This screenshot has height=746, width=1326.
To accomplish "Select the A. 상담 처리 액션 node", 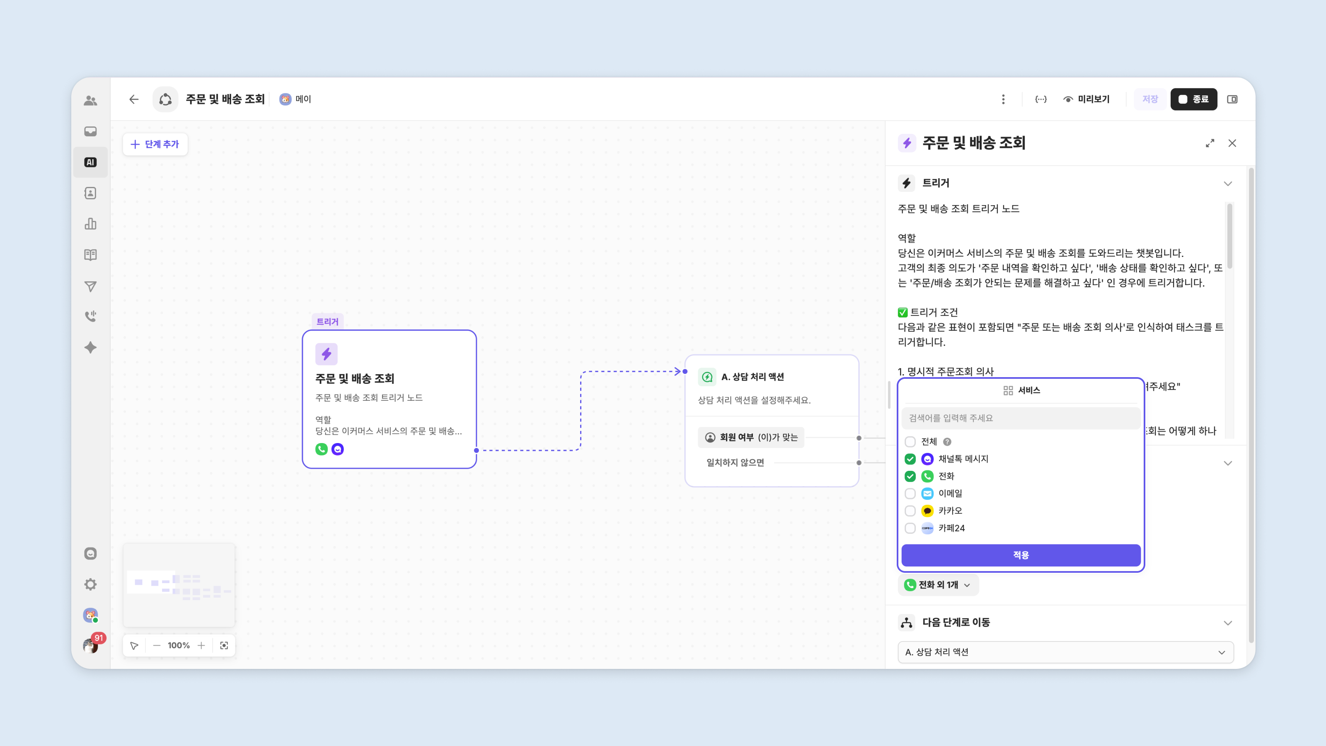I will (x=772, y=421).
